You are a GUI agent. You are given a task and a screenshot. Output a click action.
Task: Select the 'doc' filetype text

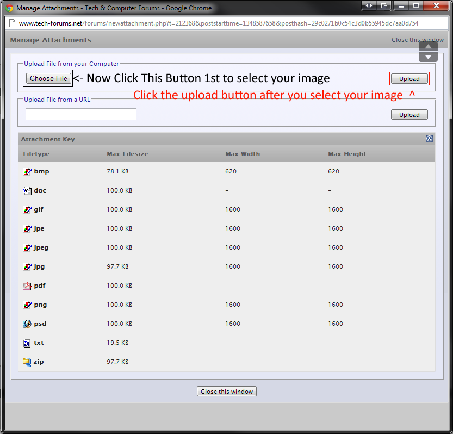[x=40, y=190]
